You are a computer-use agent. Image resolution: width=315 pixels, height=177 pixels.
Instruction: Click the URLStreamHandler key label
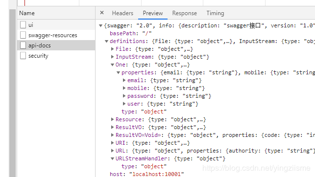point(141,158)
